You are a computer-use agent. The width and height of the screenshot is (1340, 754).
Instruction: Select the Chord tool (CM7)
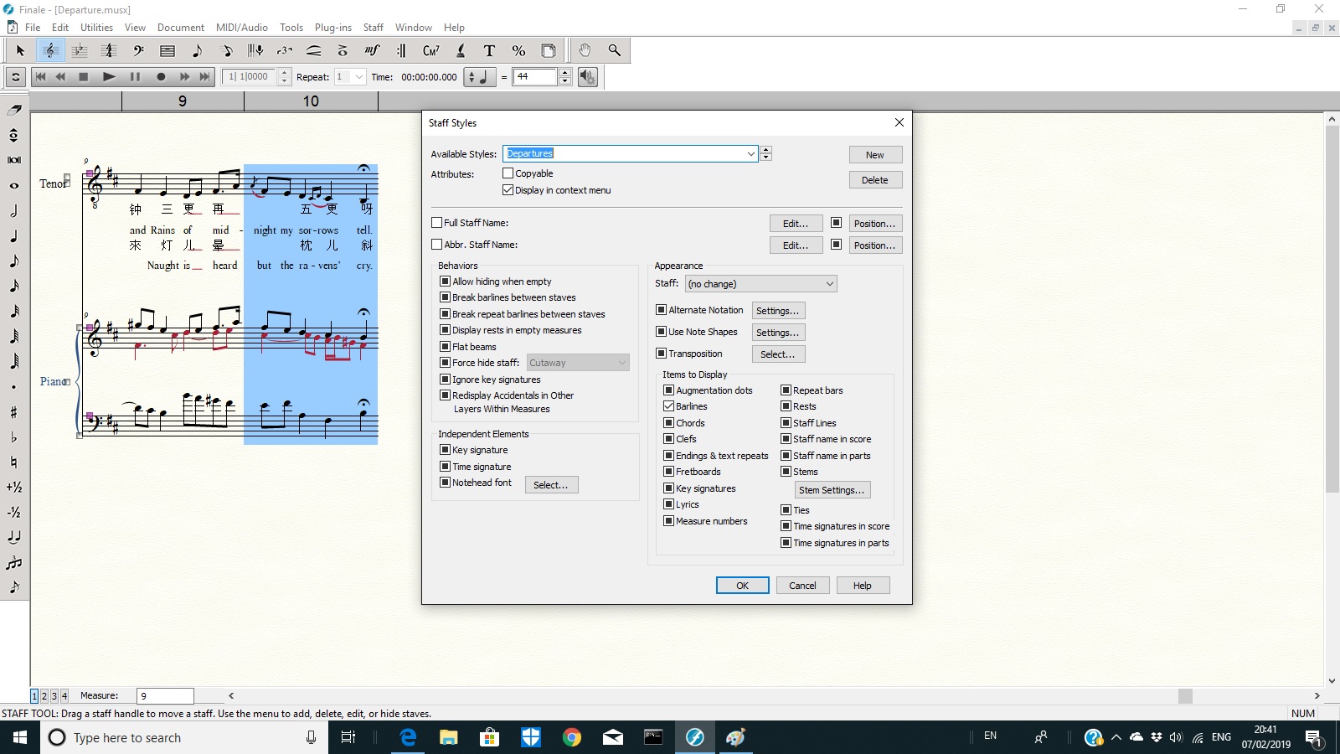point(430,50)
